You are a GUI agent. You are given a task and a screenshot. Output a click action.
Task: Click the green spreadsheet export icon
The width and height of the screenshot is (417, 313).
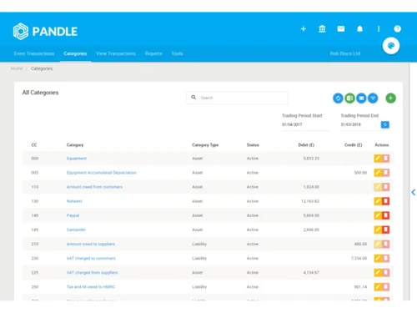click(349, 98)
